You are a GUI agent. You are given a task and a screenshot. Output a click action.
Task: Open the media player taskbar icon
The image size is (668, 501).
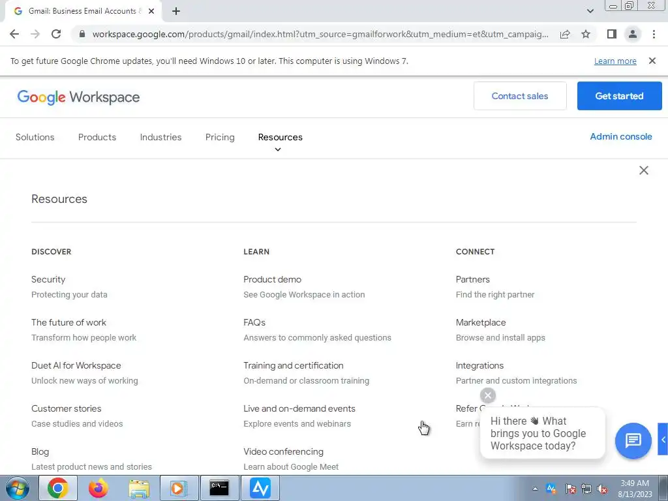(179, 488)
